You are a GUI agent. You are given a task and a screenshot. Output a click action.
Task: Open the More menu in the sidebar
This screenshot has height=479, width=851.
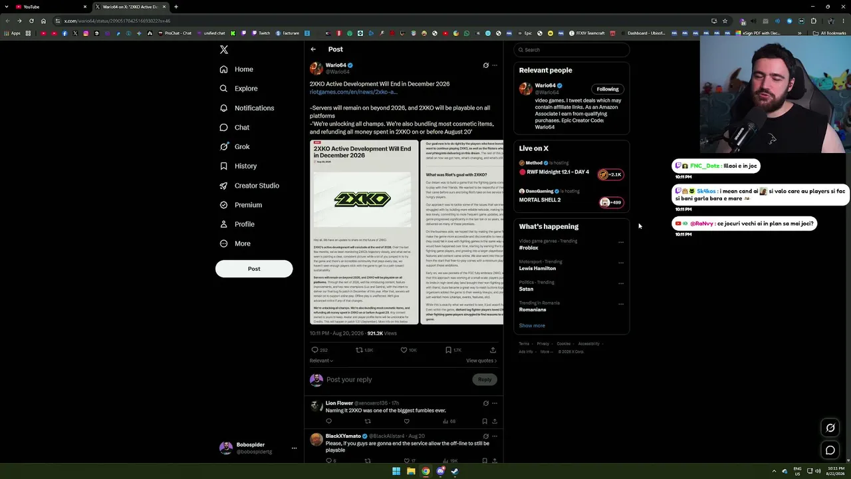pos(235,243)
